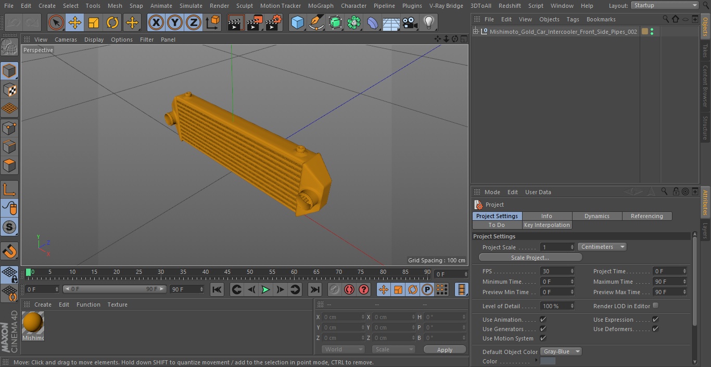Activate the Move tool in top toolbar
Viewport: 711px width, 367px height.
pyautogui.click(x=74, y=23)
